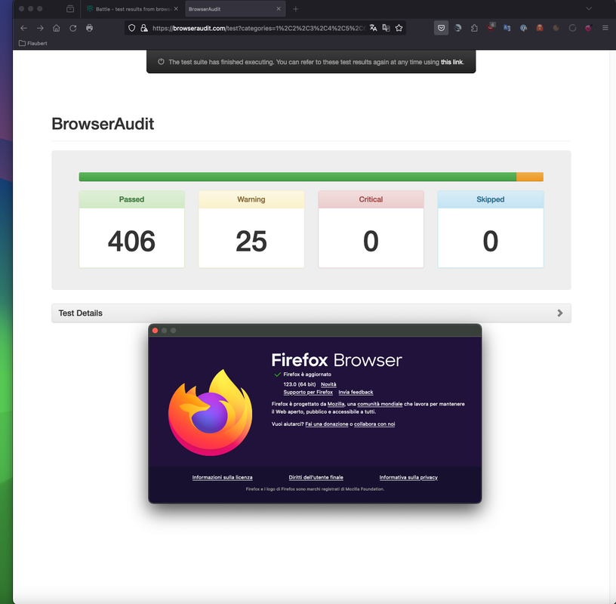The width and height of the screenshot is (616, 604).
Task: Close the BrowserAudit tab
Action: pyautogui.click(x=279, y=8)
